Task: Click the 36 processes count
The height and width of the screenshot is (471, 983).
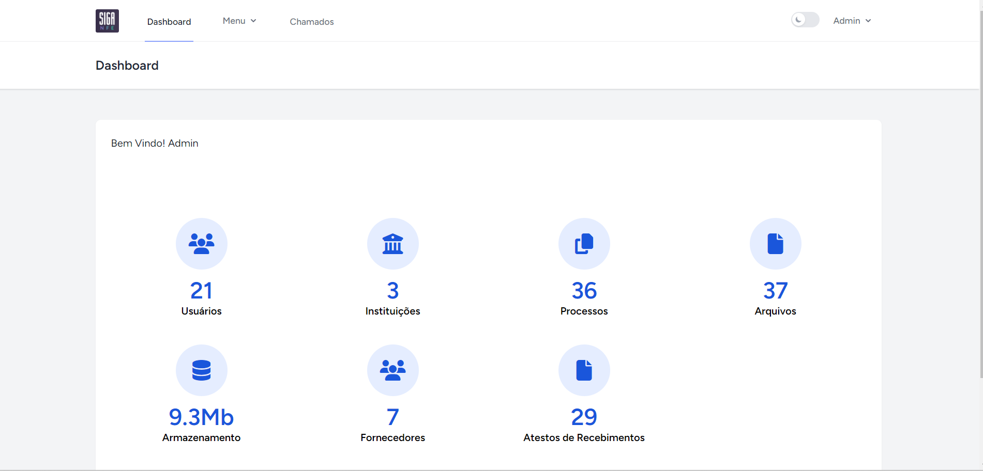Action: click(x=584, y=291)
